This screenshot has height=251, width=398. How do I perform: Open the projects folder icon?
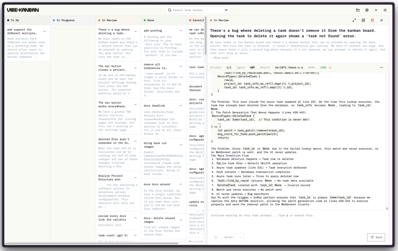point(357,10)
